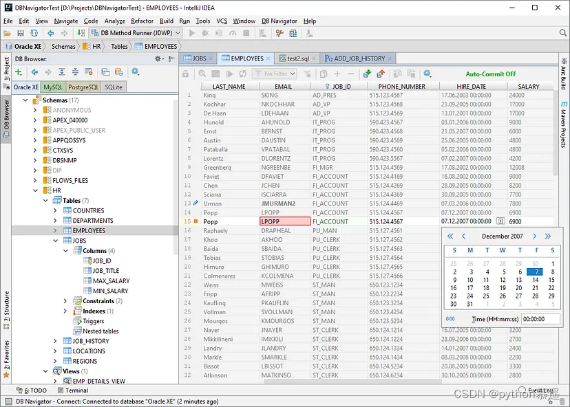Open the Project Structure icon in toolbar
The height and width of the screenshot is (407, 570).
point(293,34)
